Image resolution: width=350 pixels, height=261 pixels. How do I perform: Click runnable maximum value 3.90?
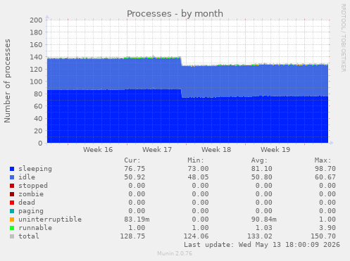(327, 228)
